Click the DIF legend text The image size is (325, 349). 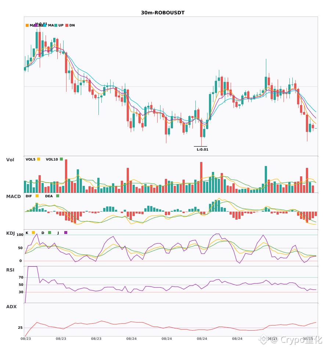pyautogui.click(x=29, y=196)
